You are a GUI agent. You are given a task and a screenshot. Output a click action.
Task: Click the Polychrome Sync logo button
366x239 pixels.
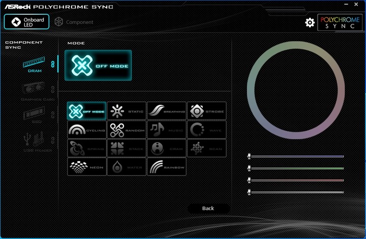[340, 22]
